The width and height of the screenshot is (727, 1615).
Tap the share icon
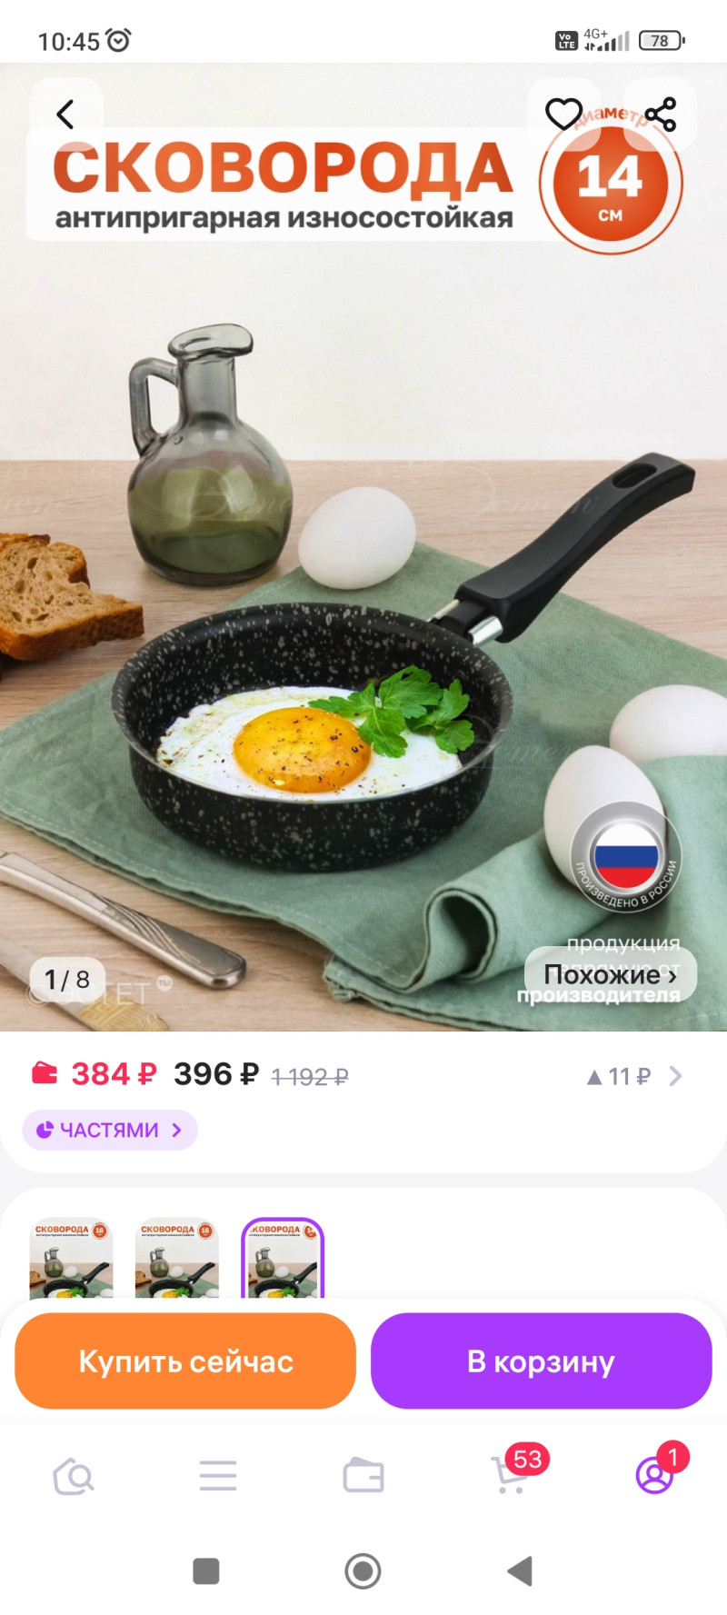coord(661,115)
